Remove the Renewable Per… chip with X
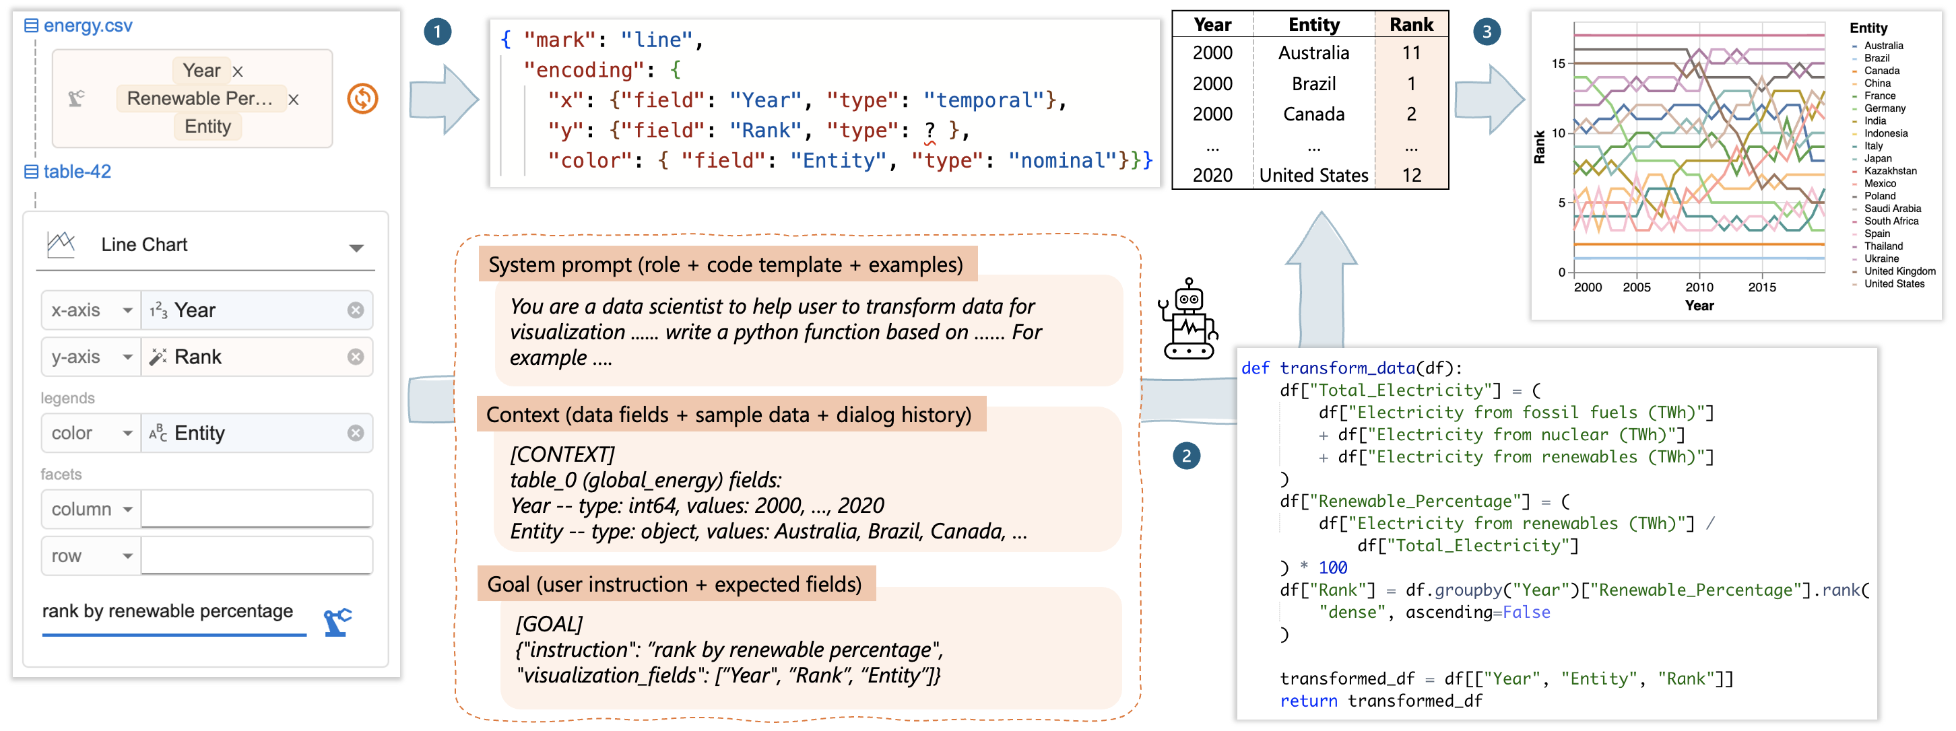The height and width of the screenshot is (731, 1956). [294, 100]
